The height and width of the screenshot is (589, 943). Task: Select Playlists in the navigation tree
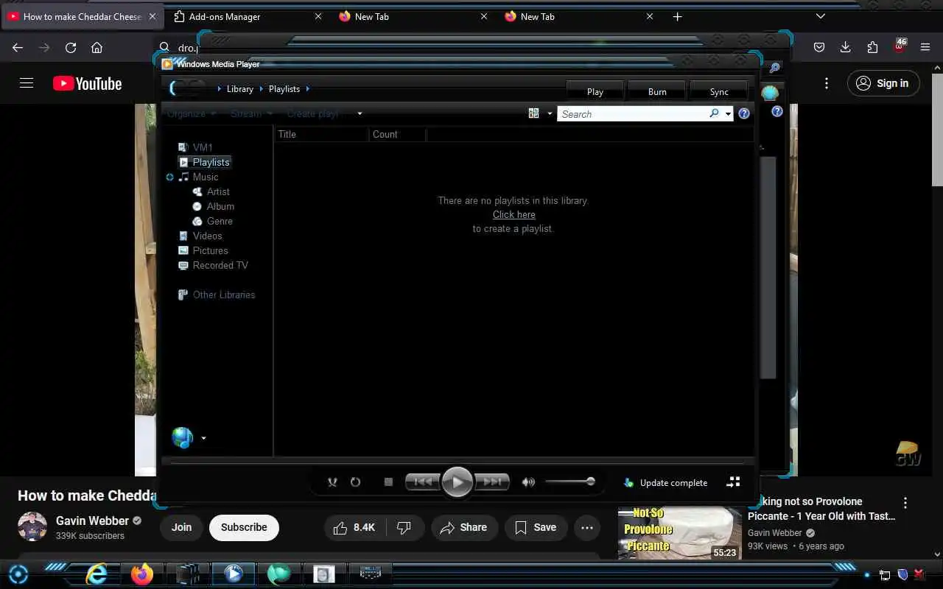click(204, 162)
